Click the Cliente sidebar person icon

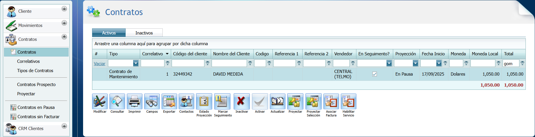pyautogui.click(x=11, y=12)
